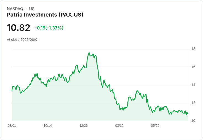Image resolution: width=203 pixels, height=140 pixels.
Task: Click the separator dot between NASDAQ and US
Action: 26,9
